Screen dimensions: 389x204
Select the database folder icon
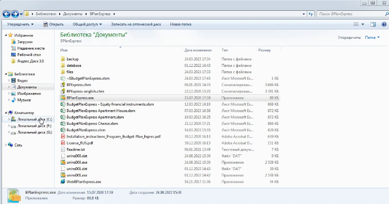(63, 65)
